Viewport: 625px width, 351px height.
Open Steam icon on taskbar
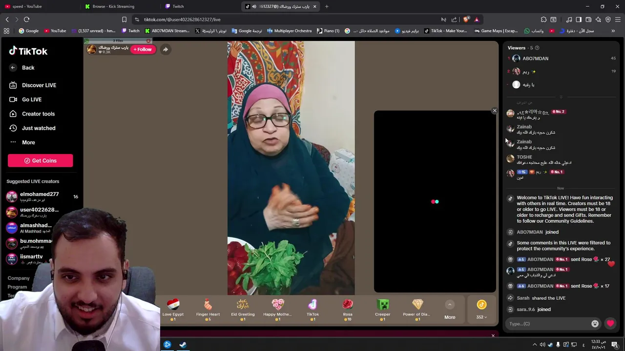[x=183, y=345]
